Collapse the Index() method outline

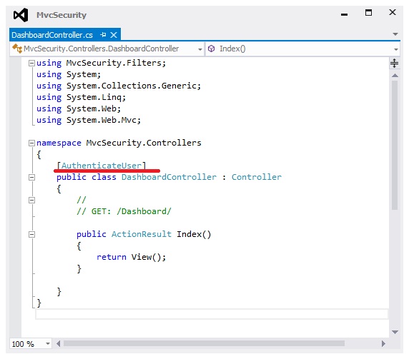click(x=31, y=234)
